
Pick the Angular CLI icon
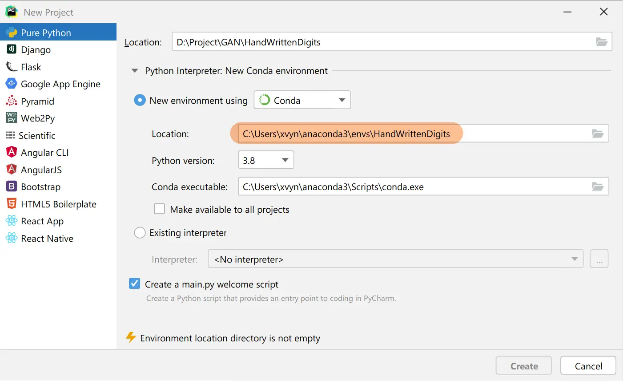pos(12,152)
